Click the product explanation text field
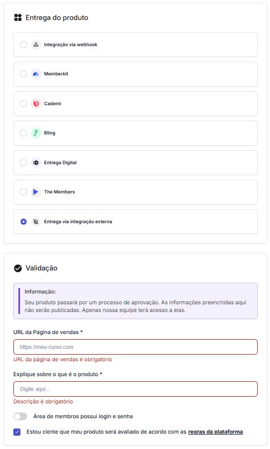The height and width of the screenshot is (449, 270). pyautogui.click(x=136, y=389)
